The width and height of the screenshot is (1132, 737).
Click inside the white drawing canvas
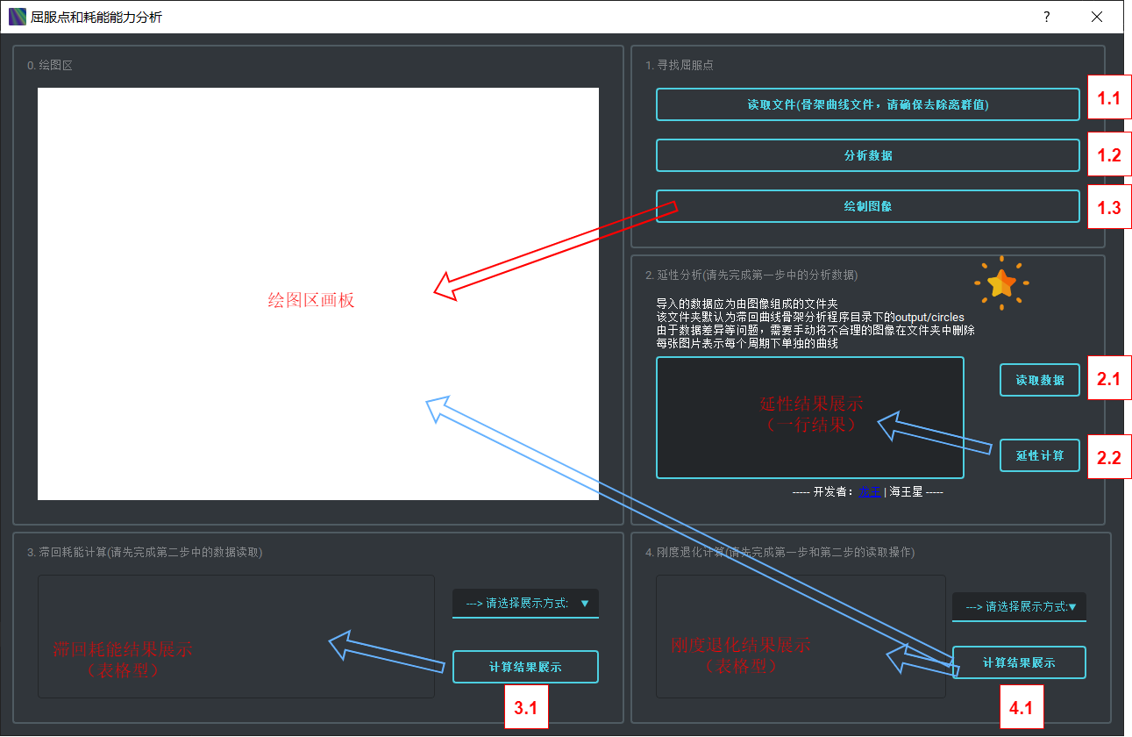(318, 294)
